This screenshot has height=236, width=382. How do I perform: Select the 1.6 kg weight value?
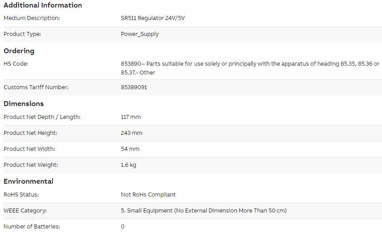(x=128, y=165)
